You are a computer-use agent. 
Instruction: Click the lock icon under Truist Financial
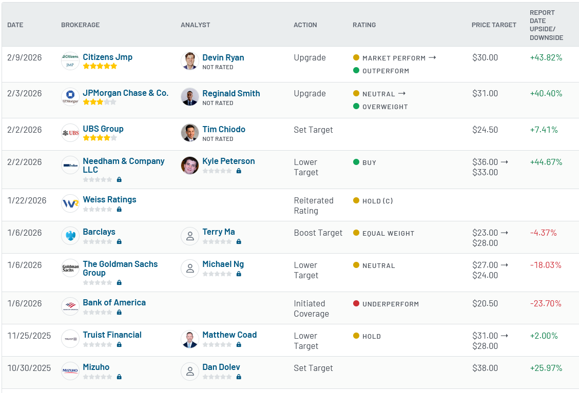[119, 344]
